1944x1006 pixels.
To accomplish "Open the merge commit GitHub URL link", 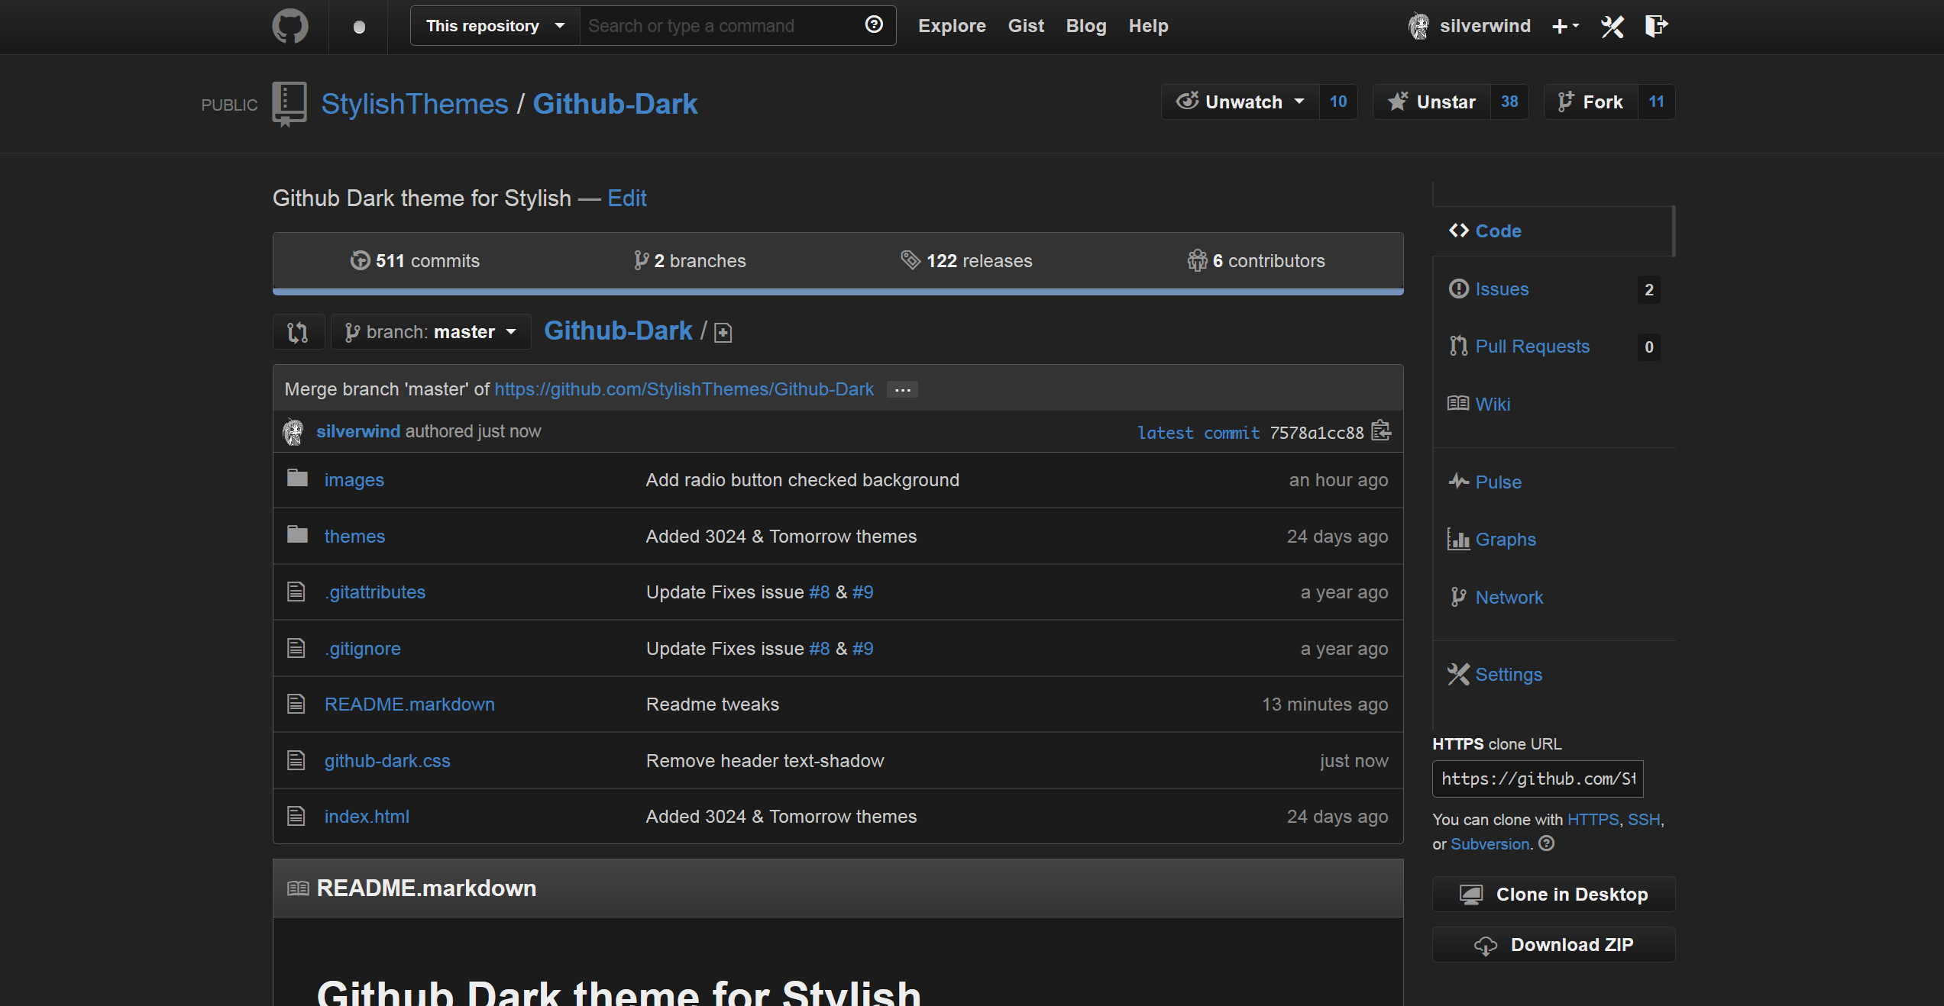I will click(x=684, y=389).
